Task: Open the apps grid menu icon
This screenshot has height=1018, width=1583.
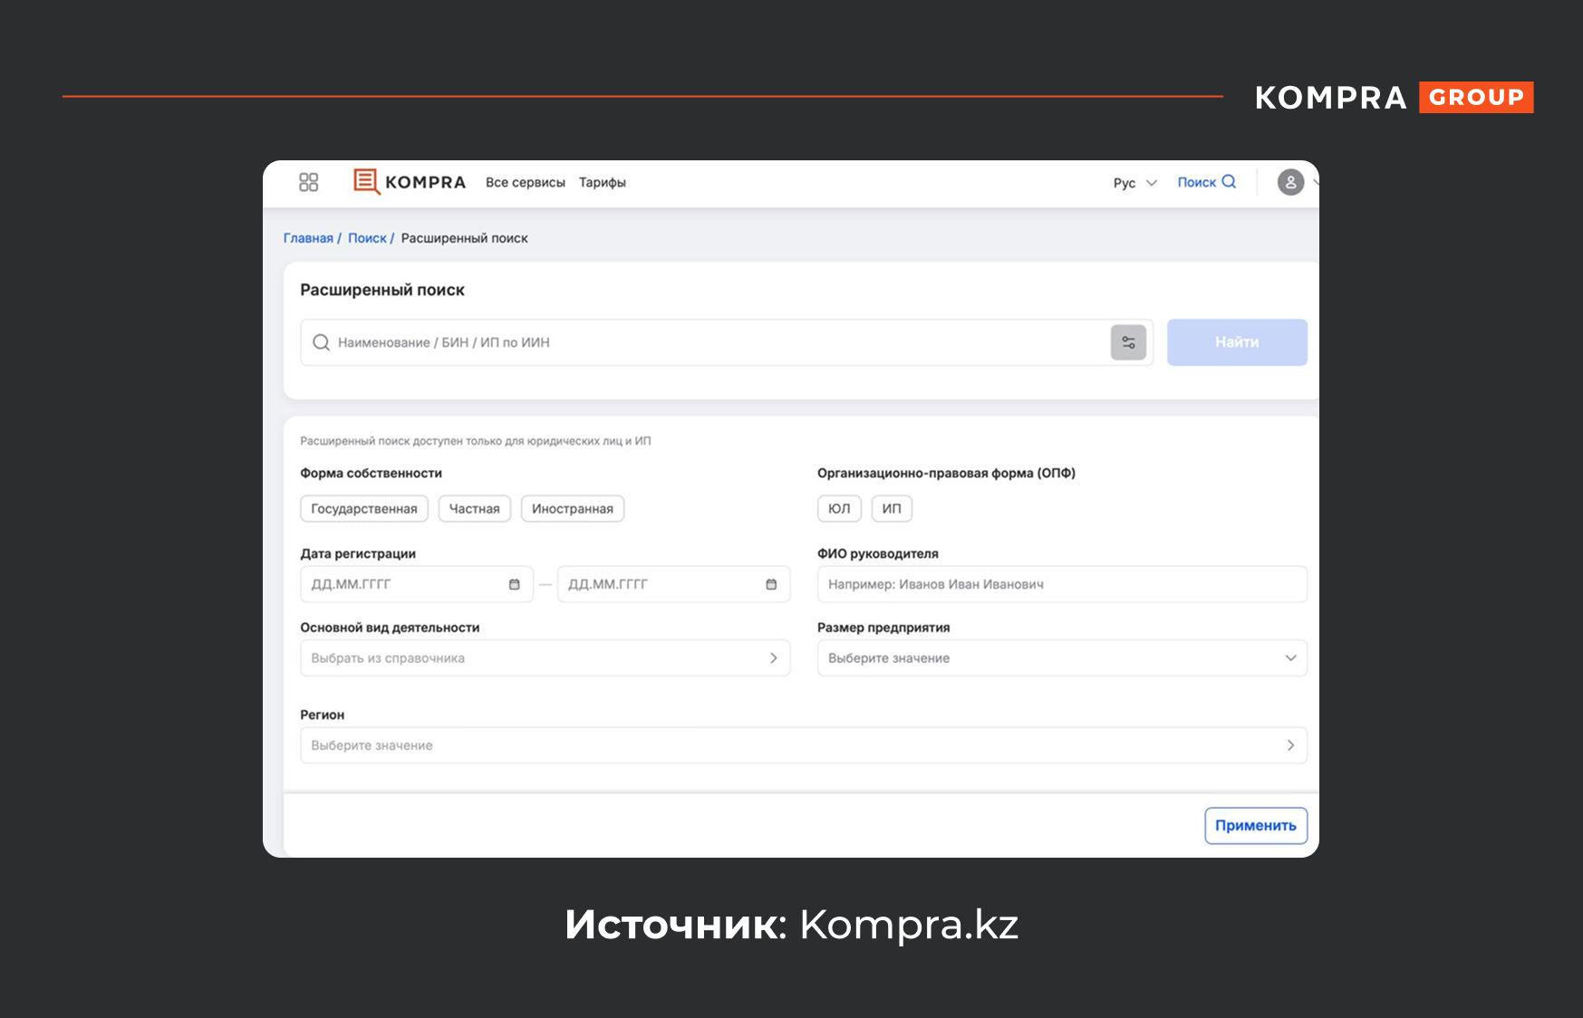Action: click(308, 182)
